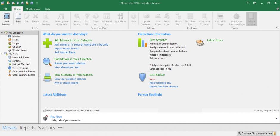
Task: Switch to the Modifications tab
Action: [33, 9]
